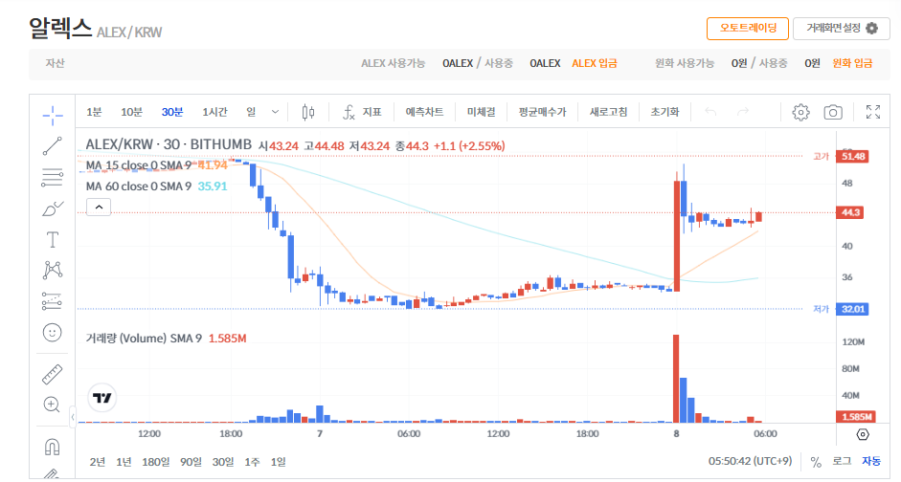Enter fullscreen chart mode
Viewport: 901px width, 482px height.
[x=873, y=112]
